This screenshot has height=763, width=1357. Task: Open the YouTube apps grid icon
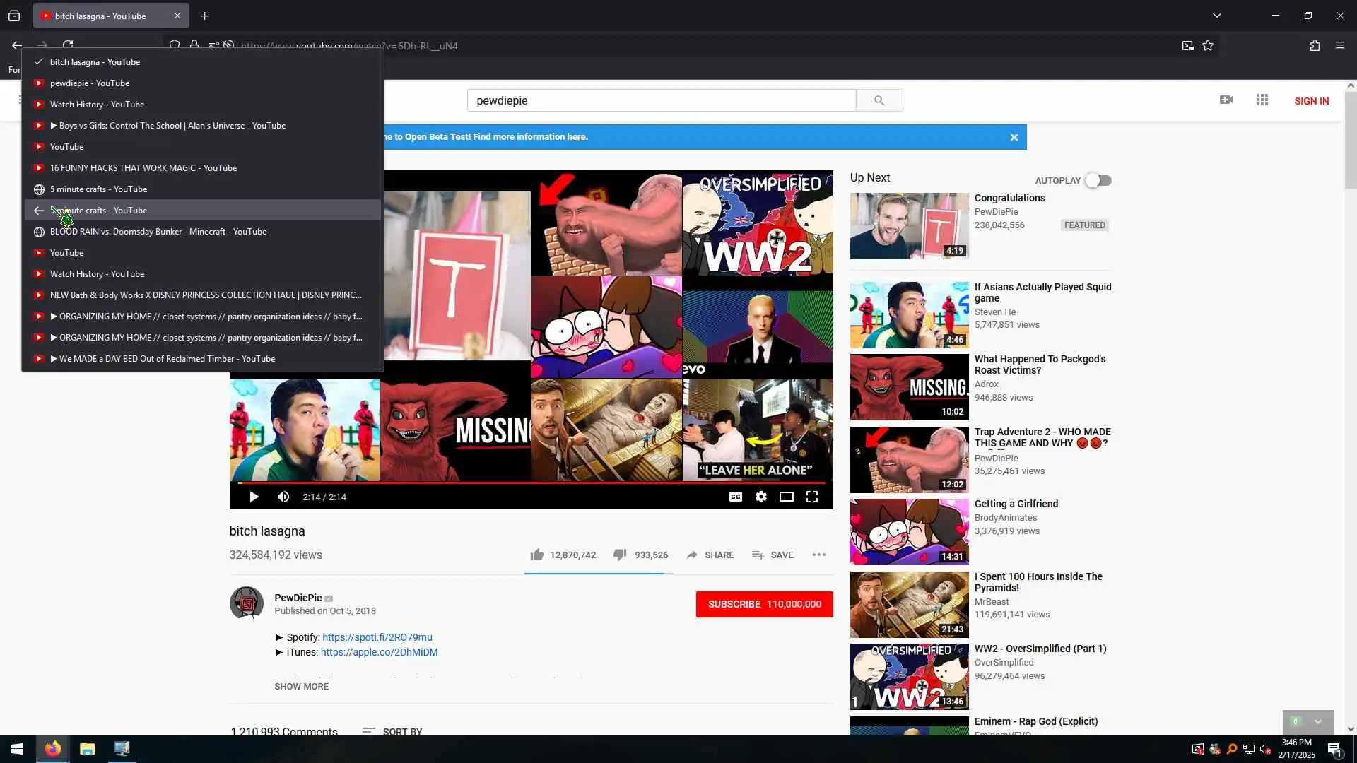pos(1262,100)
